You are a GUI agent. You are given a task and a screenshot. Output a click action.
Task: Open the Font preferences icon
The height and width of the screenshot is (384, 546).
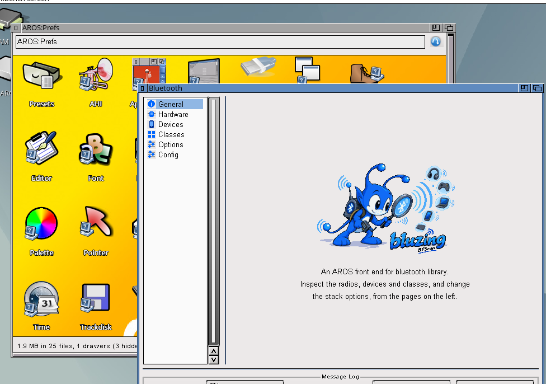(96, 149)
